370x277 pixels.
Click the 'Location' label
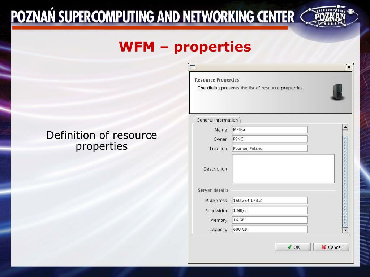tap(218, 149)
